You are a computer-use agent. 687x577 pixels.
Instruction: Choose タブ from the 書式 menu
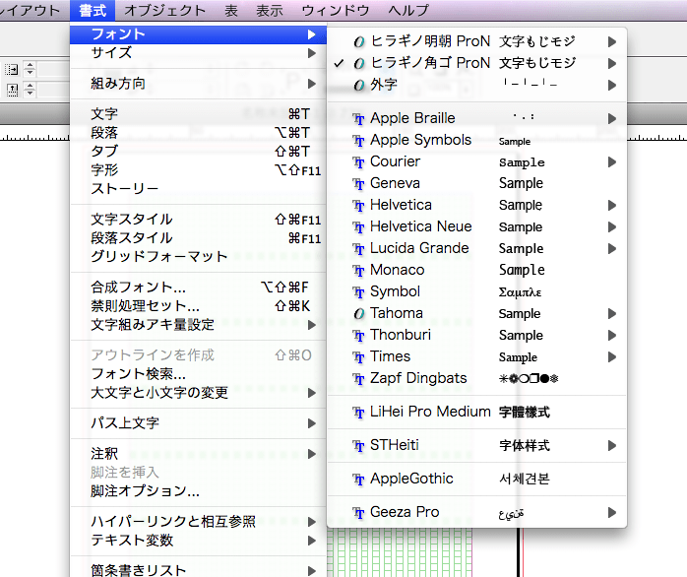pos(198,152)
